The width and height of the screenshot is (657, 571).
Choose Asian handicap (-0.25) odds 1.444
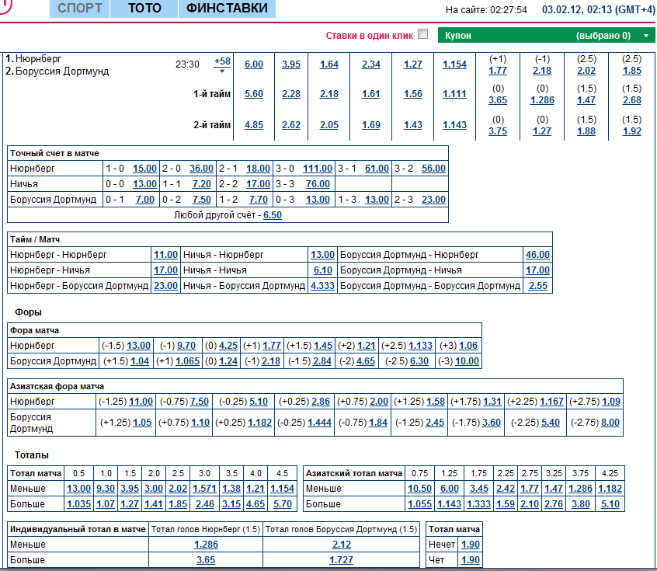coord(319,423)
